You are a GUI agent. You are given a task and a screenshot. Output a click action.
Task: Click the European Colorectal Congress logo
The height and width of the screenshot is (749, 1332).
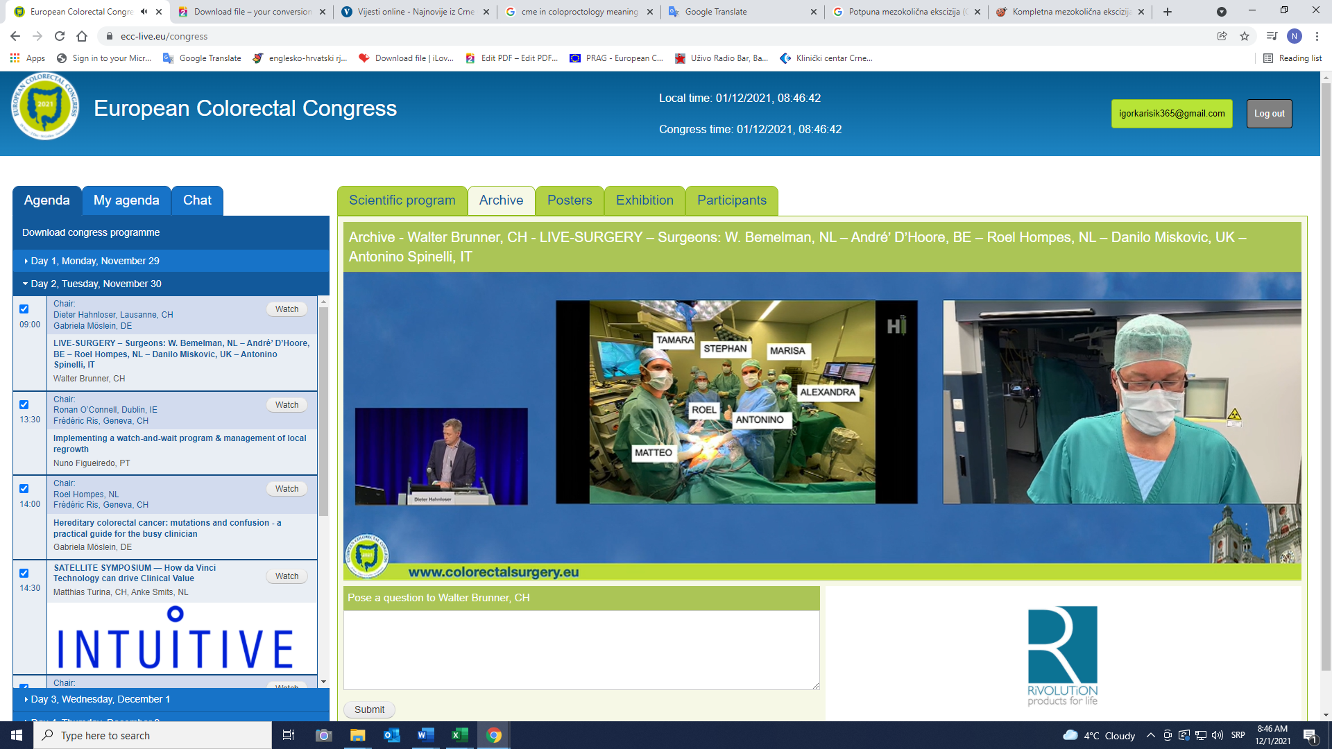tap(45, 107)
